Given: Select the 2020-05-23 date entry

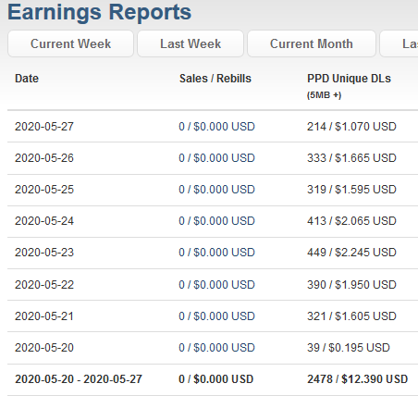Looking at the screenshot, I should [x=44, y=253].
